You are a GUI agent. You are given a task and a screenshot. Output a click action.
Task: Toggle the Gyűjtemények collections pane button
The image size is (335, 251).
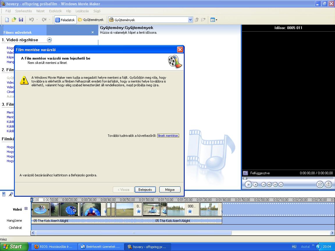point(91,20)
